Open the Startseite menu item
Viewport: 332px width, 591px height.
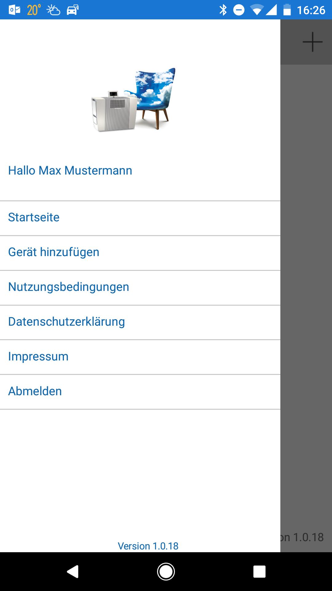pyautogui.click(x=34, y=217)
